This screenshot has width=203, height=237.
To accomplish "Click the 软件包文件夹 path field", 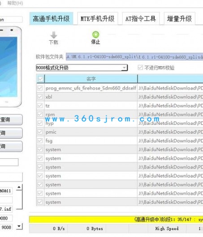I will coord(134,57).
